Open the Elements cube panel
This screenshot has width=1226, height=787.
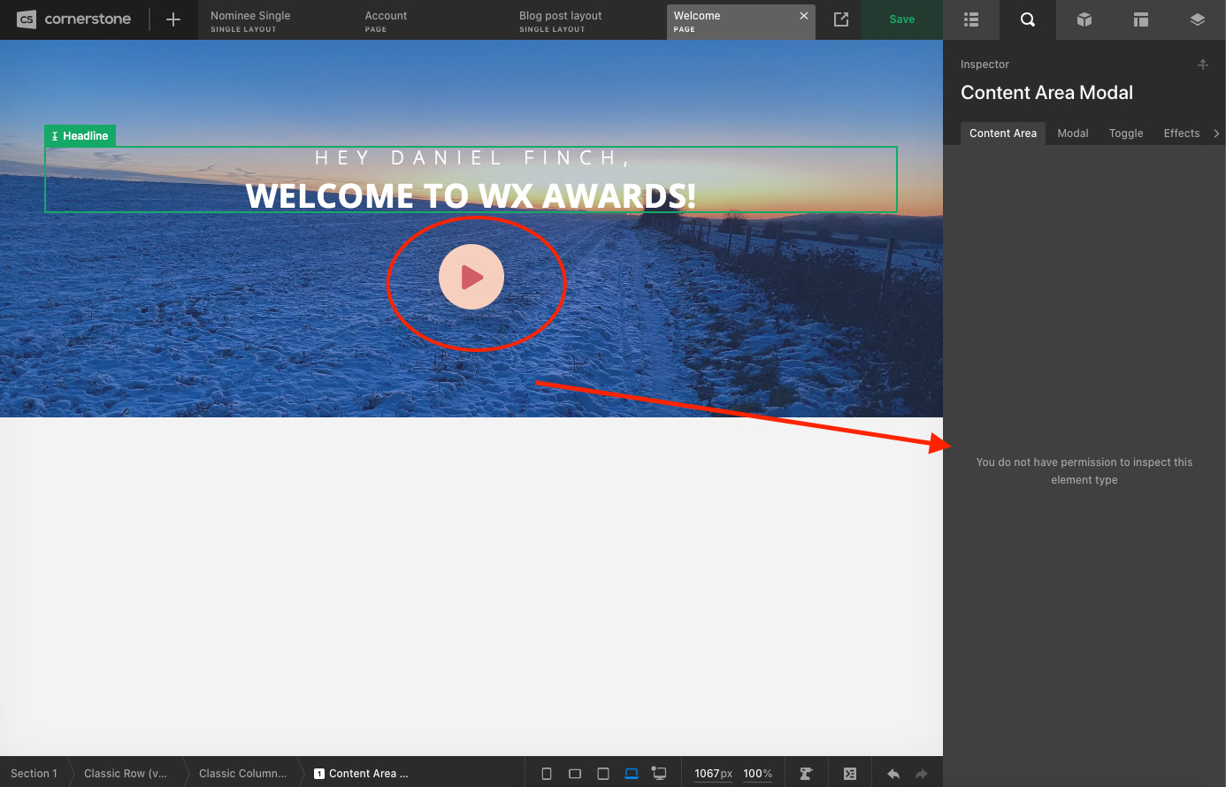1084,19
